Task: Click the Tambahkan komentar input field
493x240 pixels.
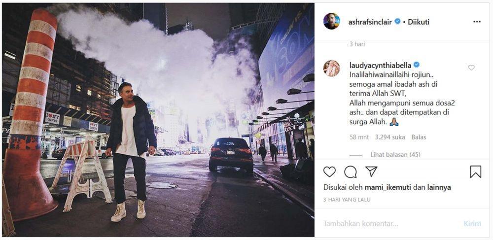Action: (x=390, y=224)
